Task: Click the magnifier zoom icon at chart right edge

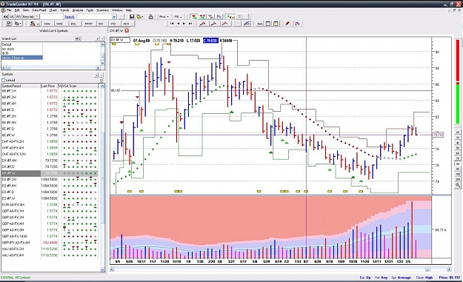Action: [458, 185]
